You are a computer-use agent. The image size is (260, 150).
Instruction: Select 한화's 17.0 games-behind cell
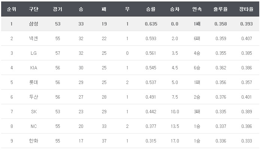click(x=174, y=141)
